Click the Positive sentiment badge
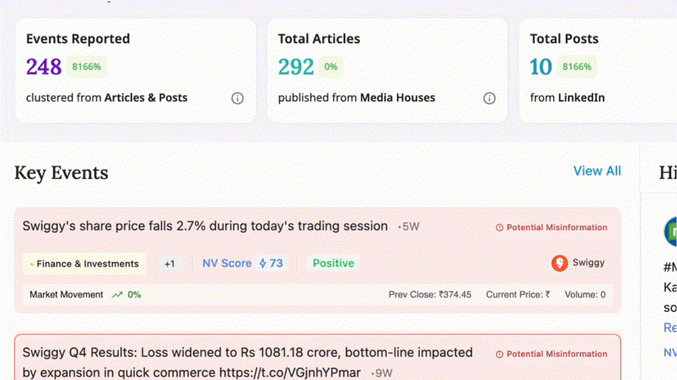The width and height of the screenshot is (677, 380). (333, 263)
